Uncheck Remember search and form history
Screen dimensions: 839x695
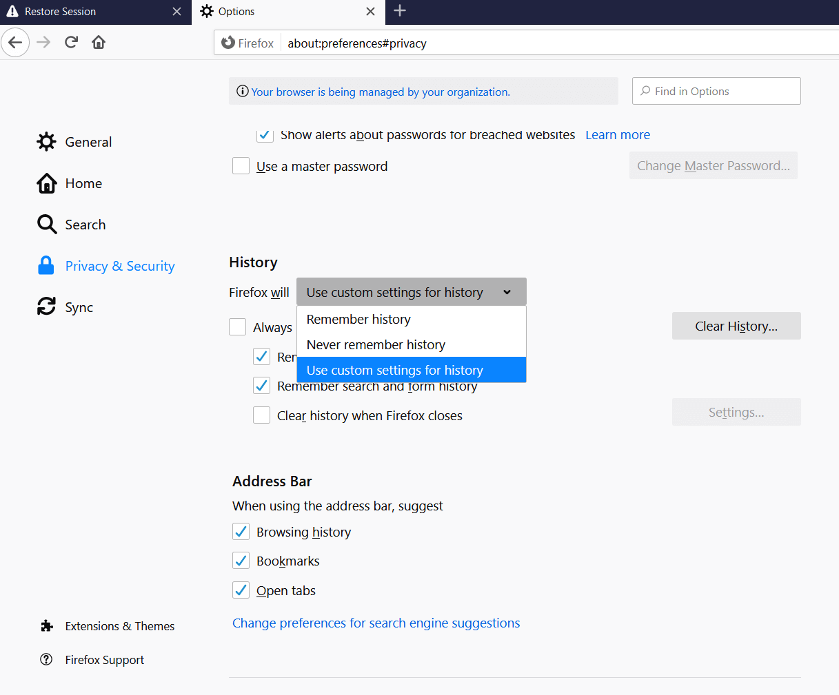point(261,385)
